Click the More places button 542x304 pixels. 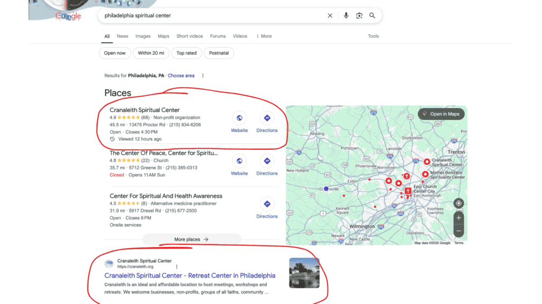point(192,239)
